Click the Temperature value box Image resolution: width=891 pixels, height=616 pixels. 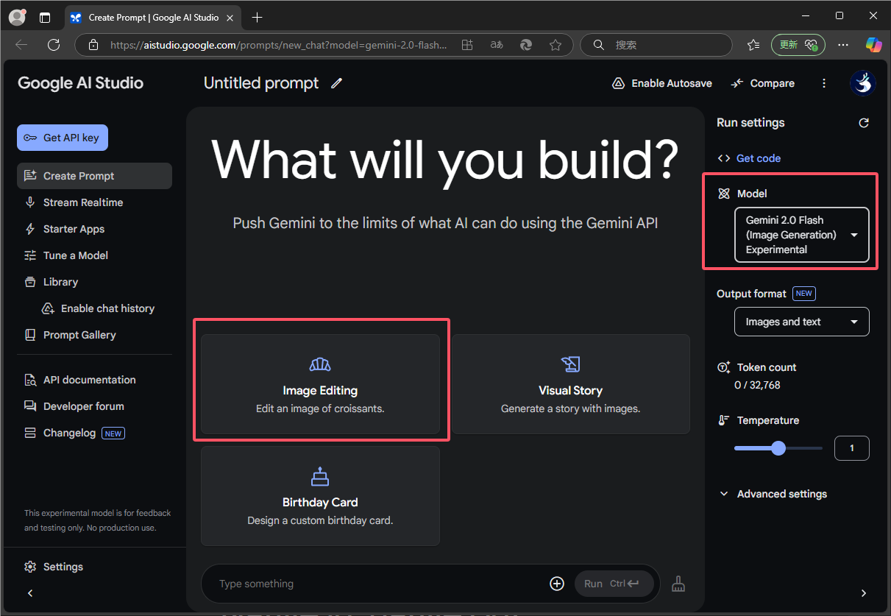[852, 448]
